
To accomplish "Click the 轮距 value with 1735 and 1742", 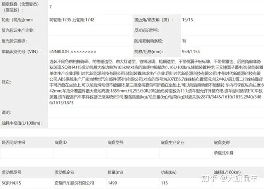I will (74, 20).
